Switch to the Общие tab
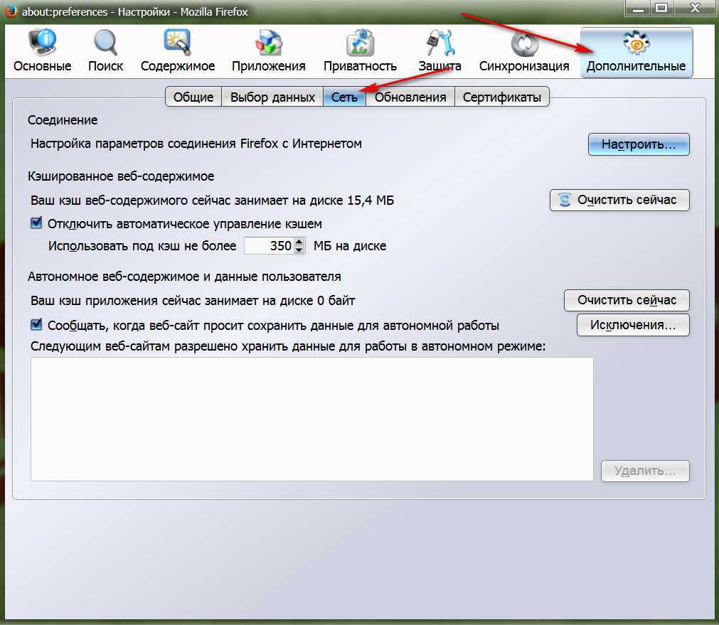Screen dimensions: 719x625 click(x=193, y=97)
